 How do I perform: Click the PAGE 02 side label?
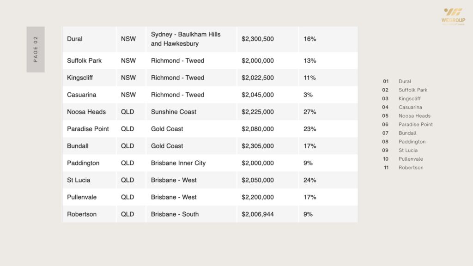click(36, 49)
